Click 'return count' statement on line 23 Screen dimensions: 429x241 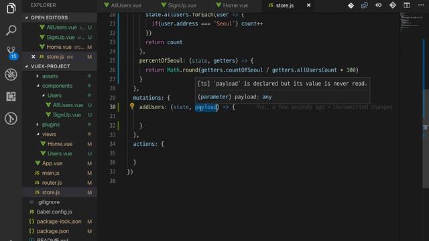tap(164, 42)
